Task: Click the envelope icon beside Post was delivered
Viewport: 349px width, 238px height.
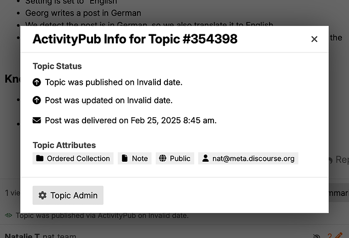Action: coord(37,120)
